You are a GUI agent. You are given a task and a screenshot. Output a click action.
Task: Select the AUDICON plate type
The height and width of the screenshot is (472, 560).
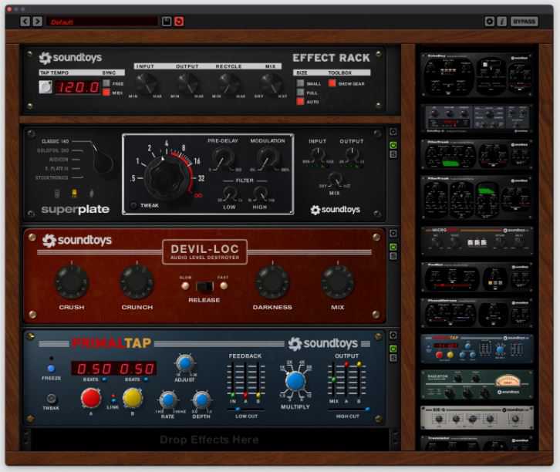pyautogui.click(x=59, y=160)
